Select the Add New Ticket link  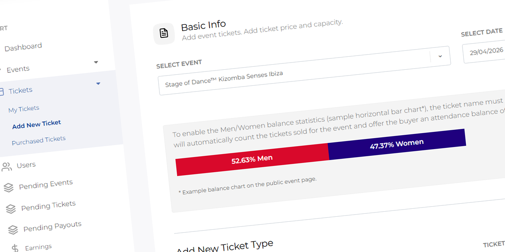tap(37, 124)
